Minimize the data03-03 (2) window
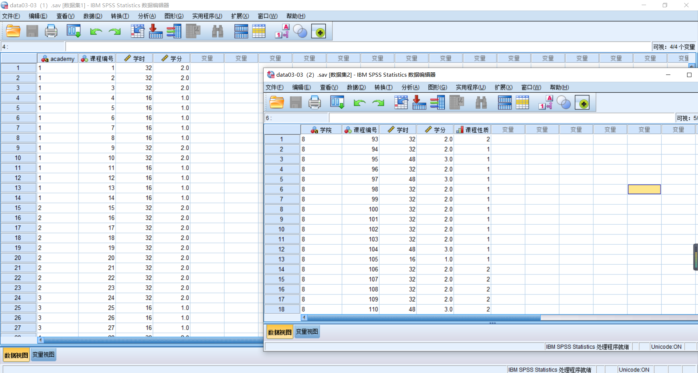The image size is (698, 373). tap(668, 75)
